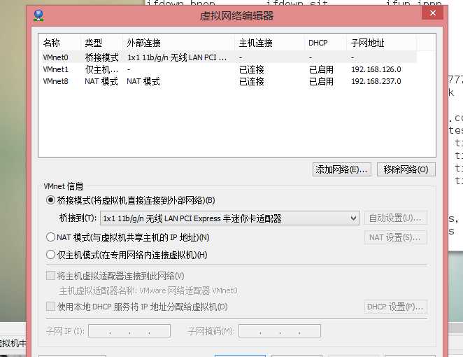
Task: Click the 外部连接 column header
Action: 179,43
